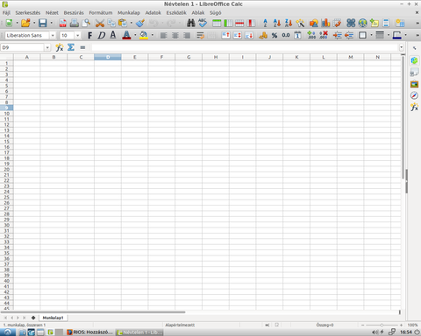Click the AutoFilter wand icon
This screenshot has height=336, width=421.
click(x=300, y=23)
